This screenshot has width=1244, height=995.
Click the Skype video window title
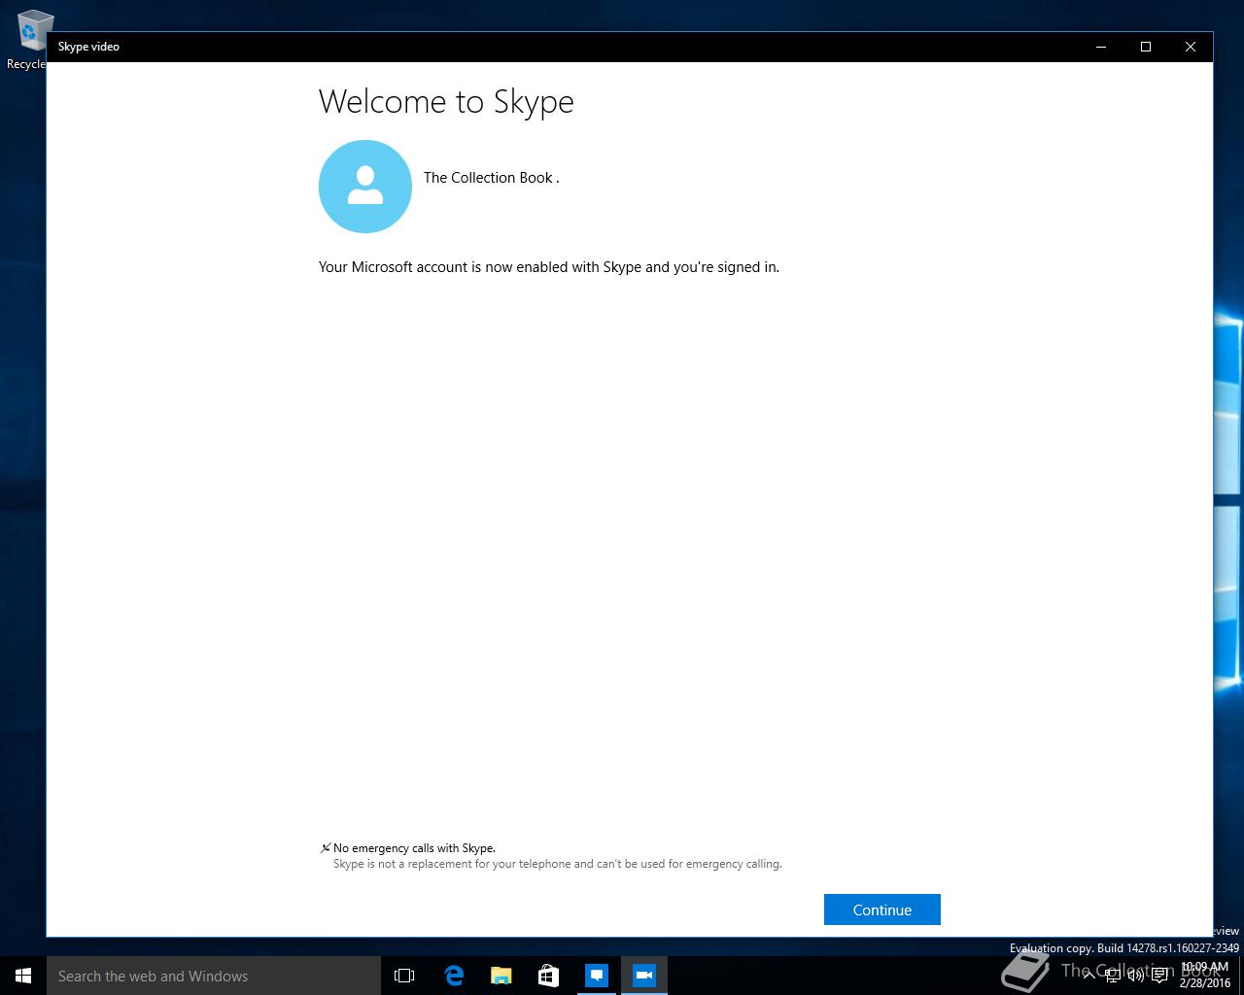click(x=88, y=47)
